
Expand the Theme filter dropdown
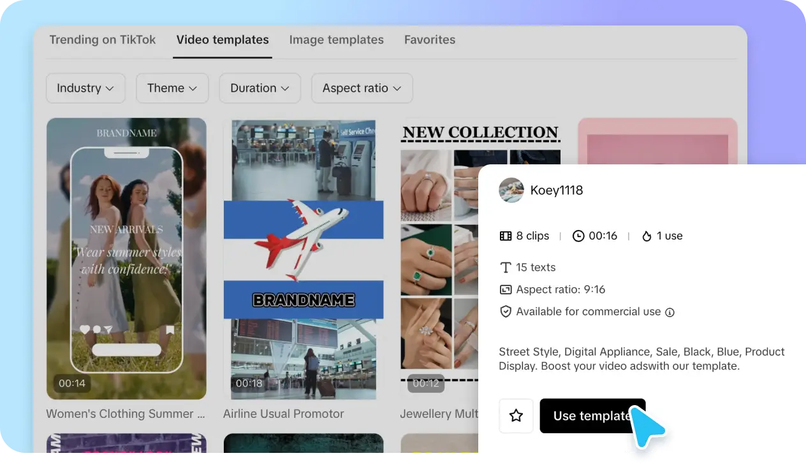pos(172,88)
